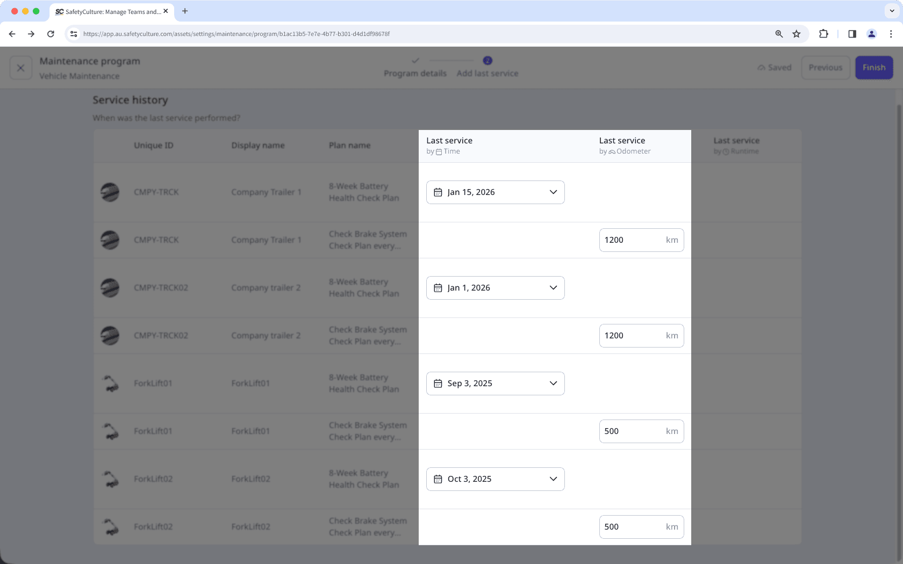The height and width of the screenshot is (564, 903).
Task: Click the bookmark star in the address bar
Action: pos(797,33)
